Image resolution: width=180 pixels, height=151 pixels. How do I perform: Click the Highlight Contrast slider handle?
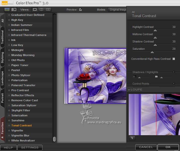(155, 30)
